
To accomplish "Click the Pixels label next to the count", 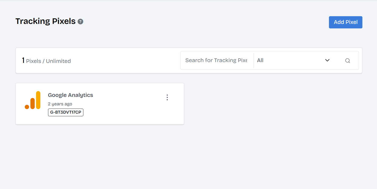I will tap(34, 61).
